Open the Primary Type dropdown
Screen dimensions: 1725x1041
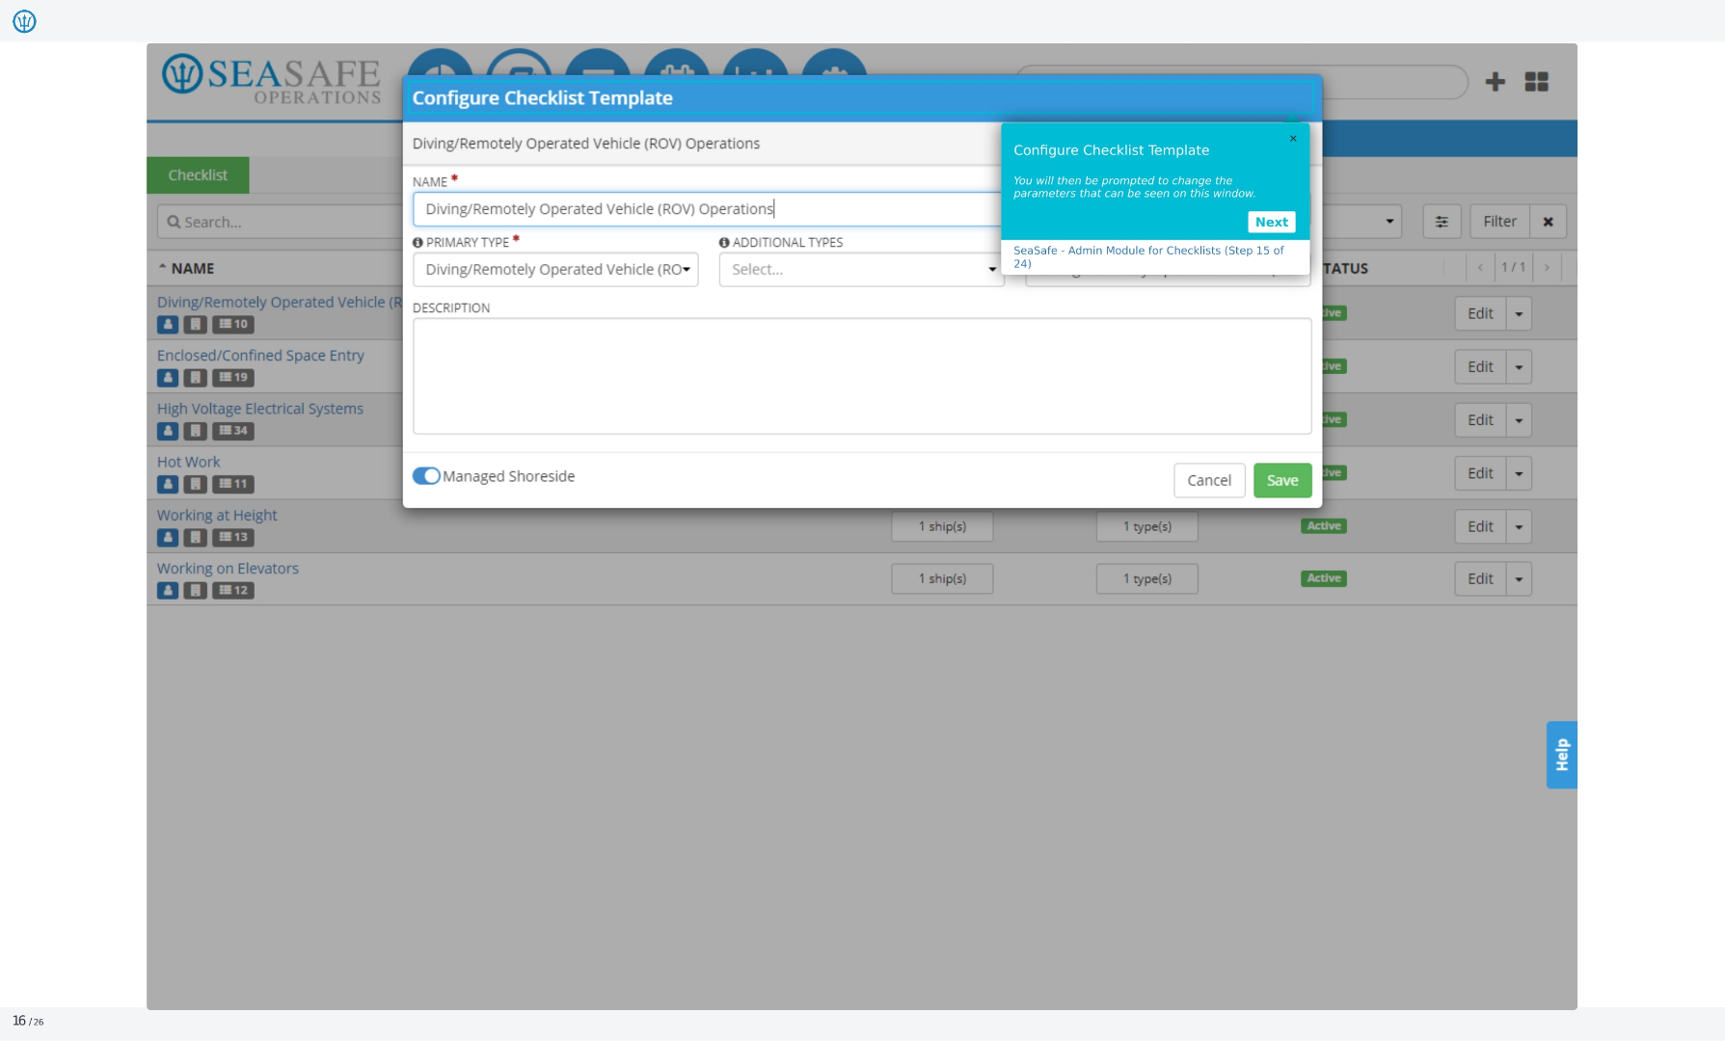pyautogui.click(x=555, y=270)
